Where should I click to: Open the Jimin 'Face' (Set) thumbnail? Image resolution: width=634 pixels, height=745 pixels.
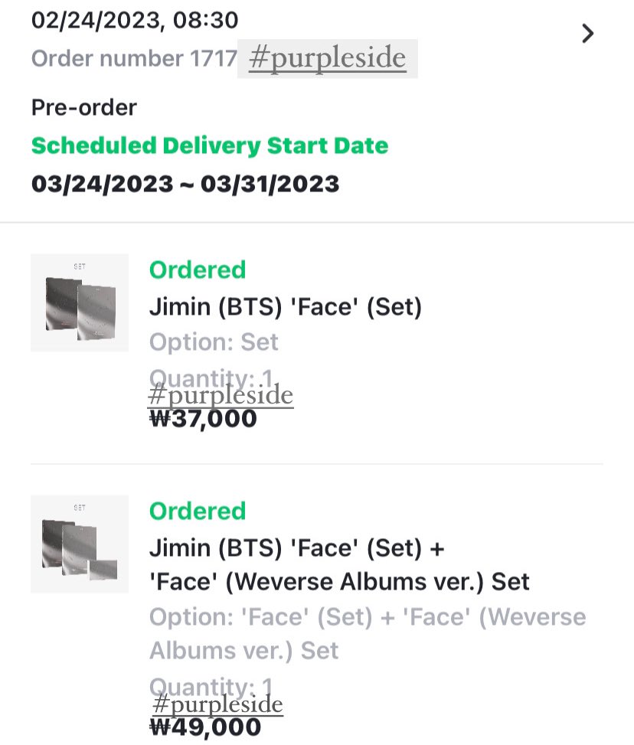point(80,302)
